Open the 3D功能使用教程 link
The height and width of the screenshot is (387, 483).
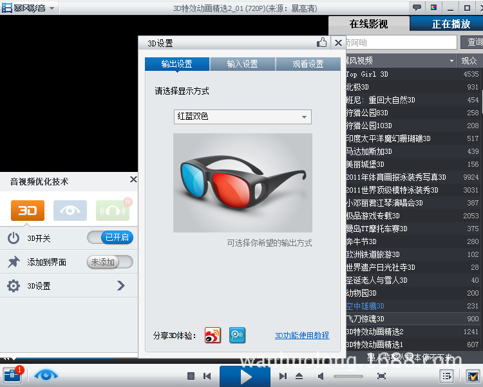302,335
